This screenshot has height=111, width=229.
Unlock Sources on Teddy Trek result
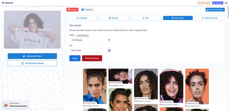(141, 99)
